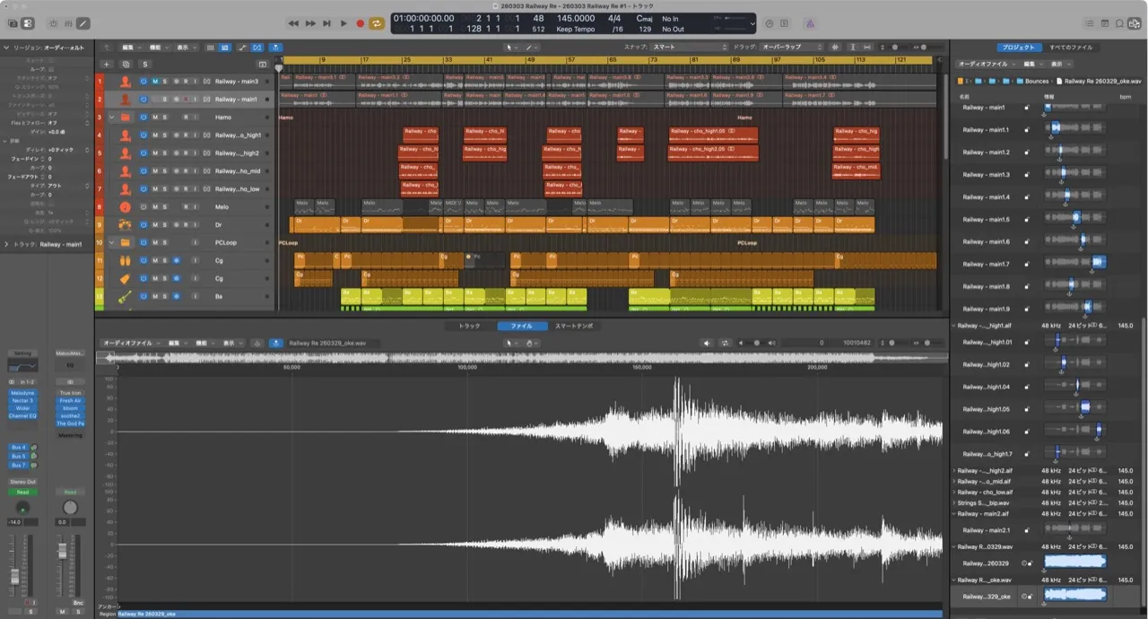1148x619 pixels.
Task: Toggle the yellow Cycle mode button
Action: [x=378, y=23]
